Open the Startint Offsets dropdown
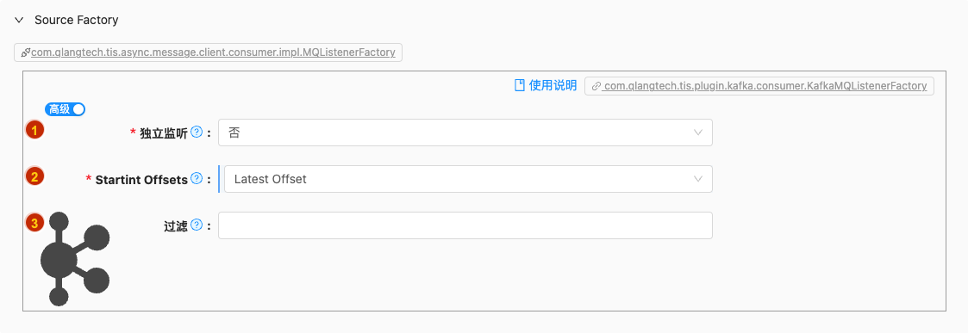 [468, 179]
